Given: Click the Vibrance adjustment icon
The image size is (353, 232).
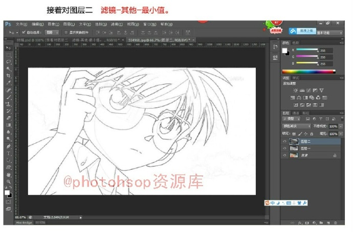Looking at the screenshot, I should 321,90.
